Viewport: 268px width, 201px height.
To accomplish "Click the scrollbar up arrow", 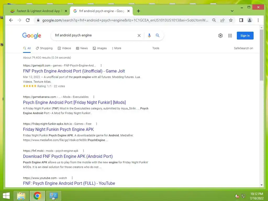I will (261, 27).
